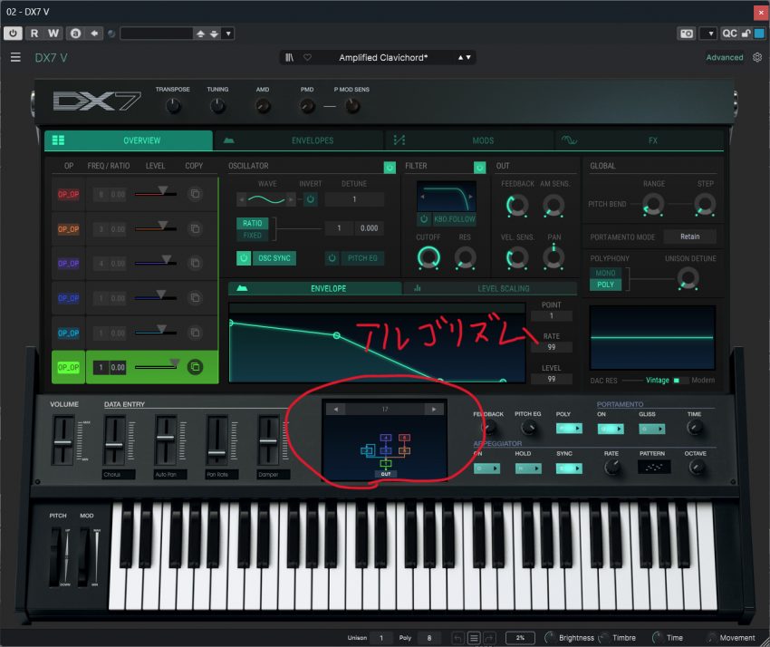Click previous waveform arrow in oscillator section
The width and height of the screenshot is (770, 647).
click(x=241, y=199)
